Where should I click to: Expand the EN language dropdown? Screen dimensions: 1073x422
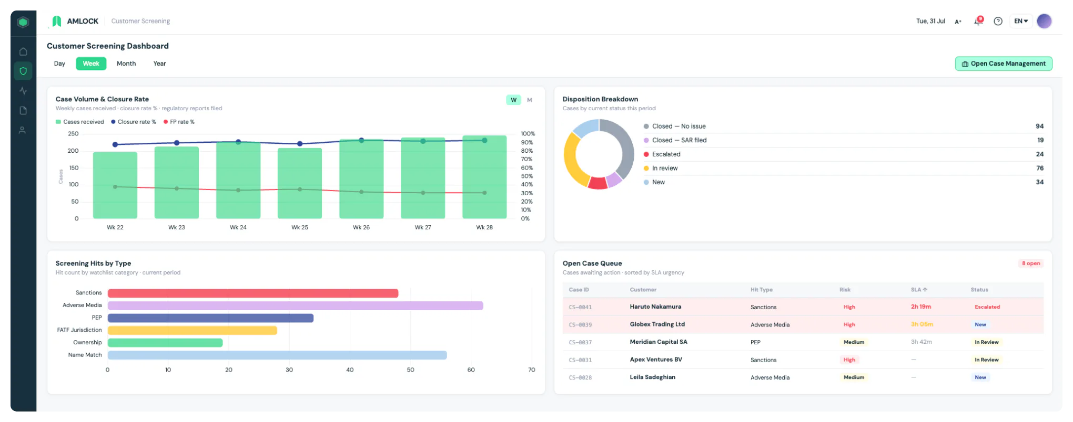1021,21
